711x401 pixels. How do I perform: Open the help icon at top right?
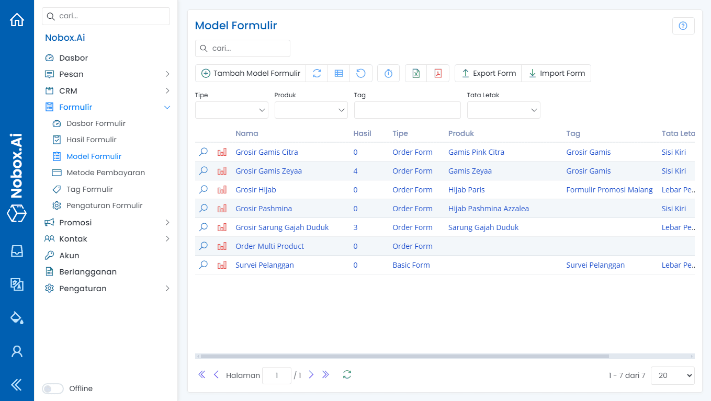(x=683, y=26)
